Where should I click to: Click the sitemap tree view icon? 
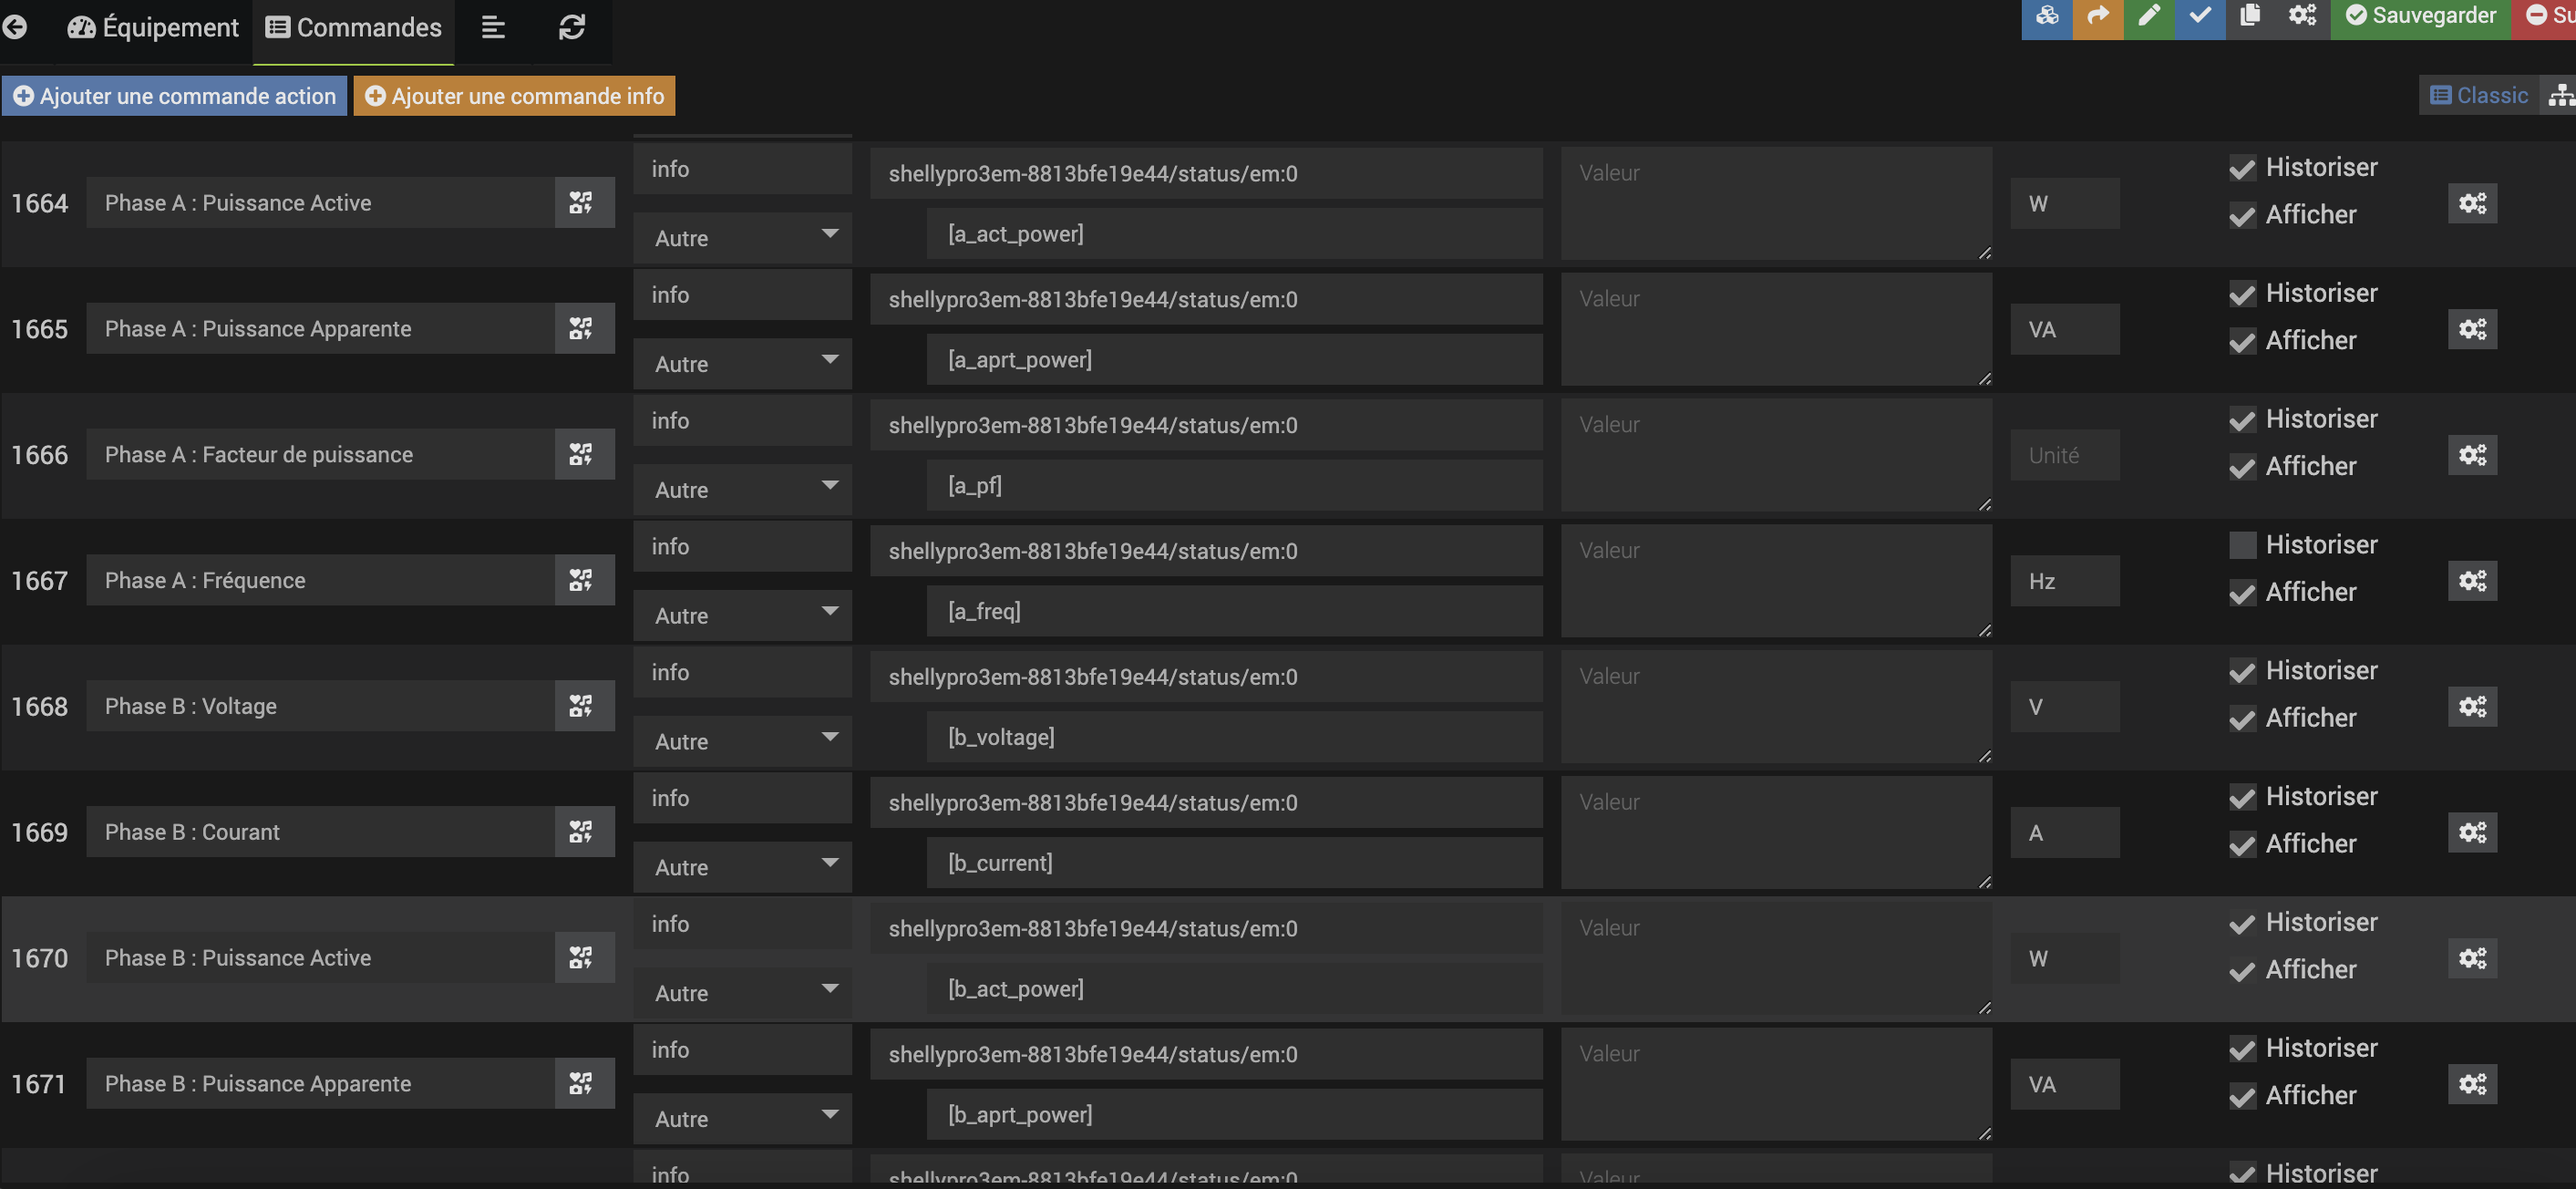click(2560, 95)
